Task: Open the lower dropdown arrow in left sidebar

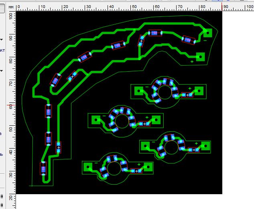Action: [1, 71]
